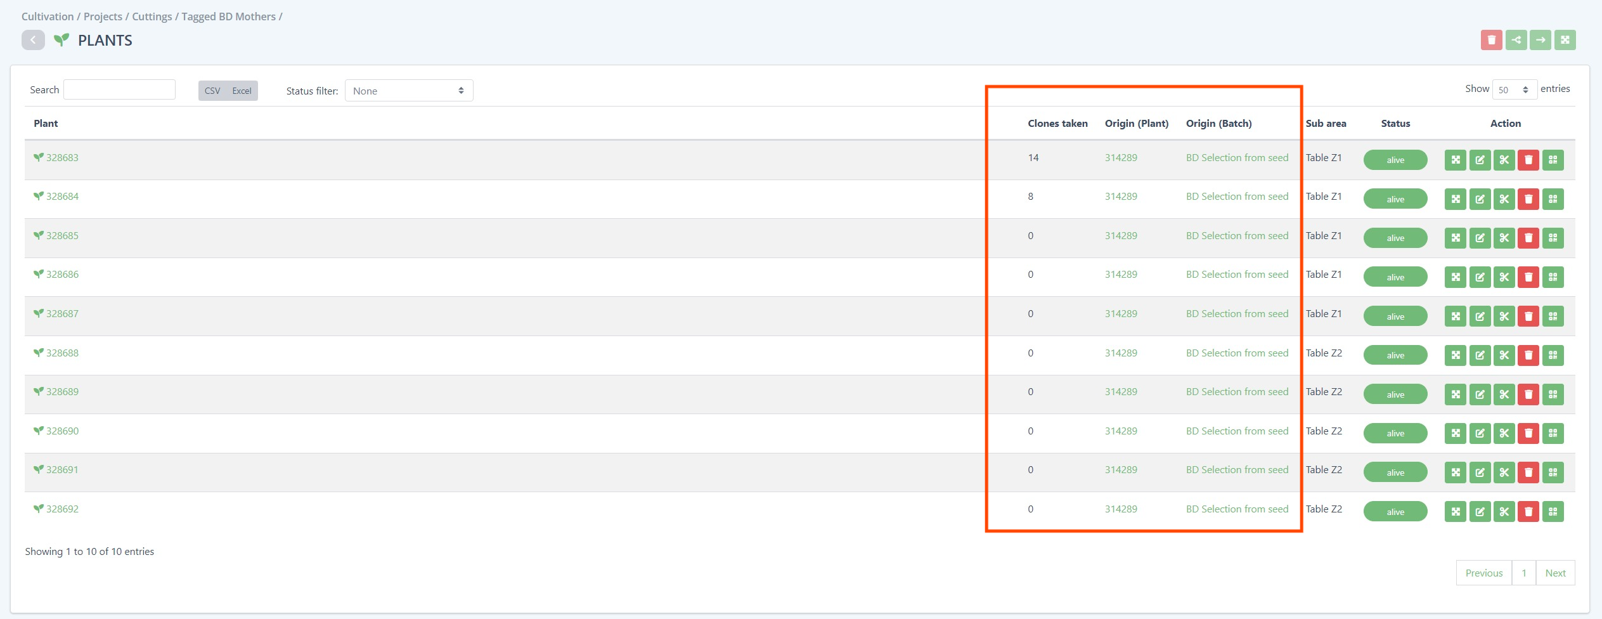Click the scissors icon for plant 328689
This screenshot has width=1602, height=619.
coord(1504,394)
